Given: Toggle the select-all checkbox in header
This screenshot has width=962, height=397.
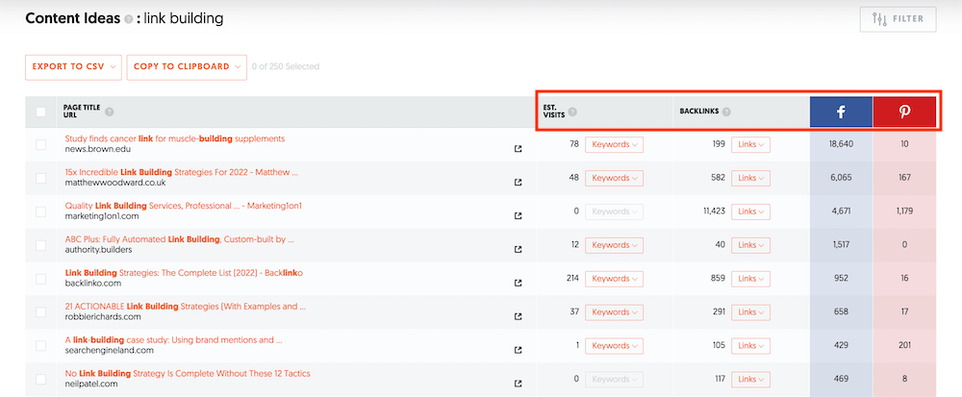Looking at the screenshot, I should [x=40, y=112].
